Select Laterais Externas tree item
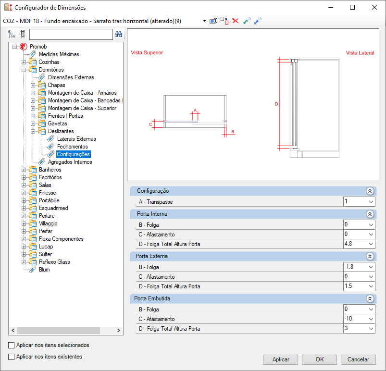Screen dimensions: 386x371 click(76, 139)
